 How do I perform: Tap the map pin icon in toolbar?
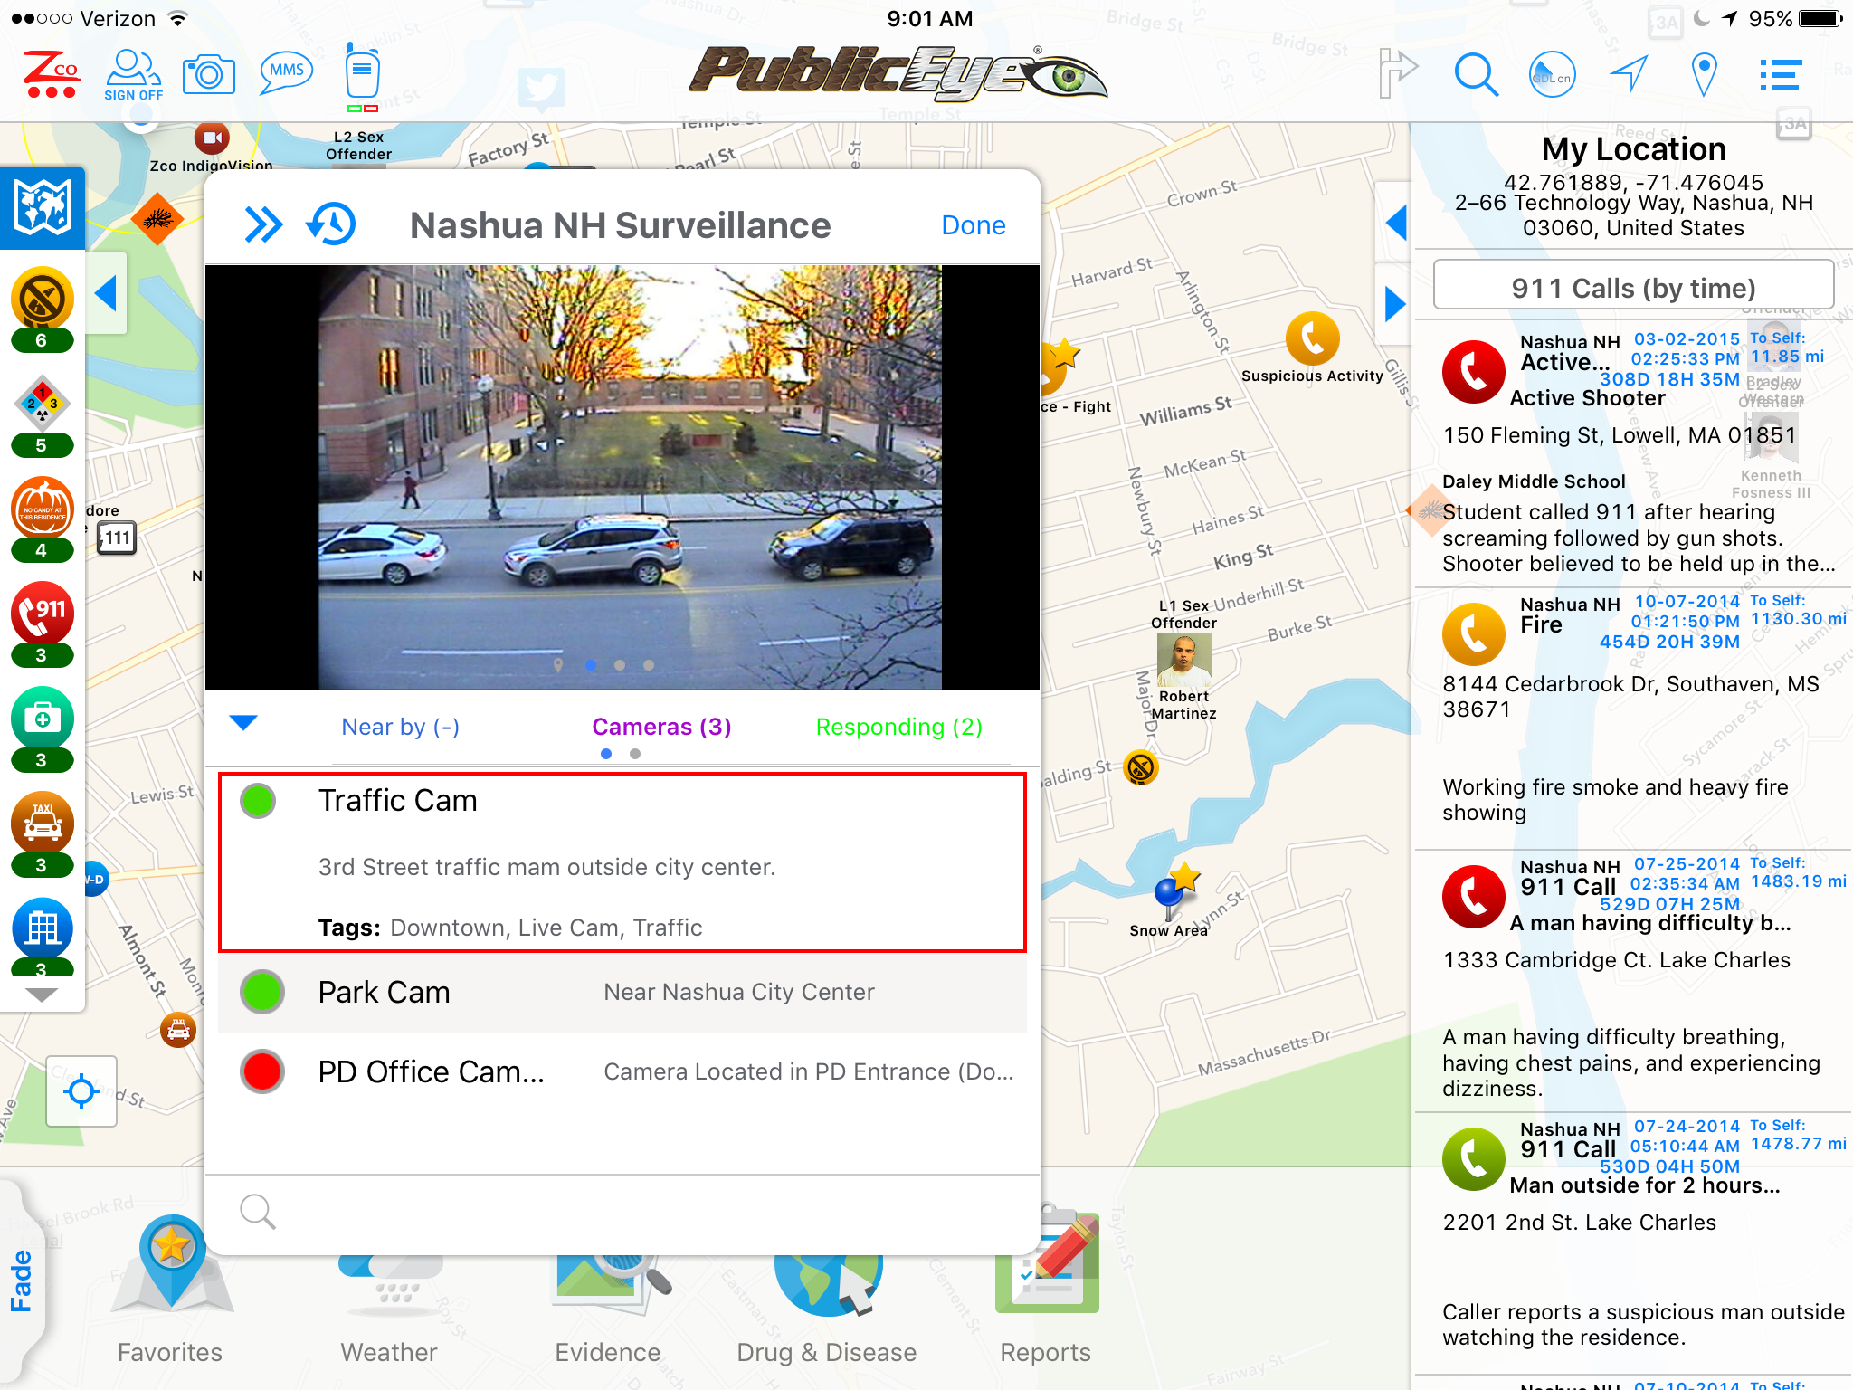pos(1705,75)
